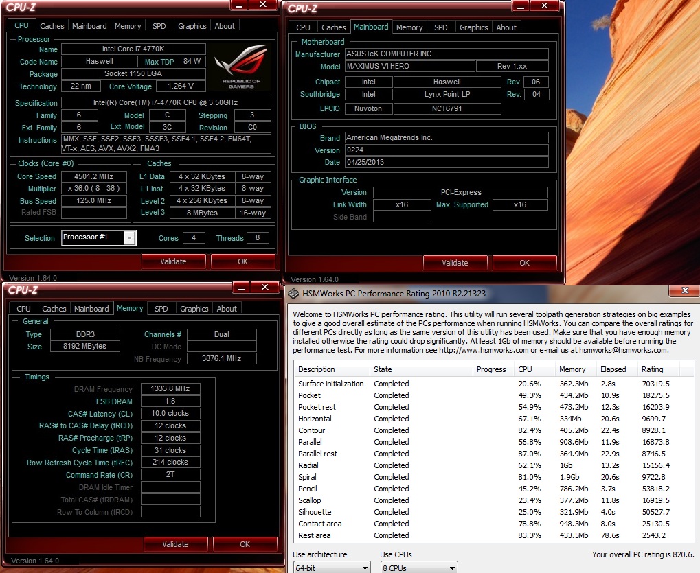Click OK in the CPU tab window
Screen dimensions: 700x573
click(243, 261)
